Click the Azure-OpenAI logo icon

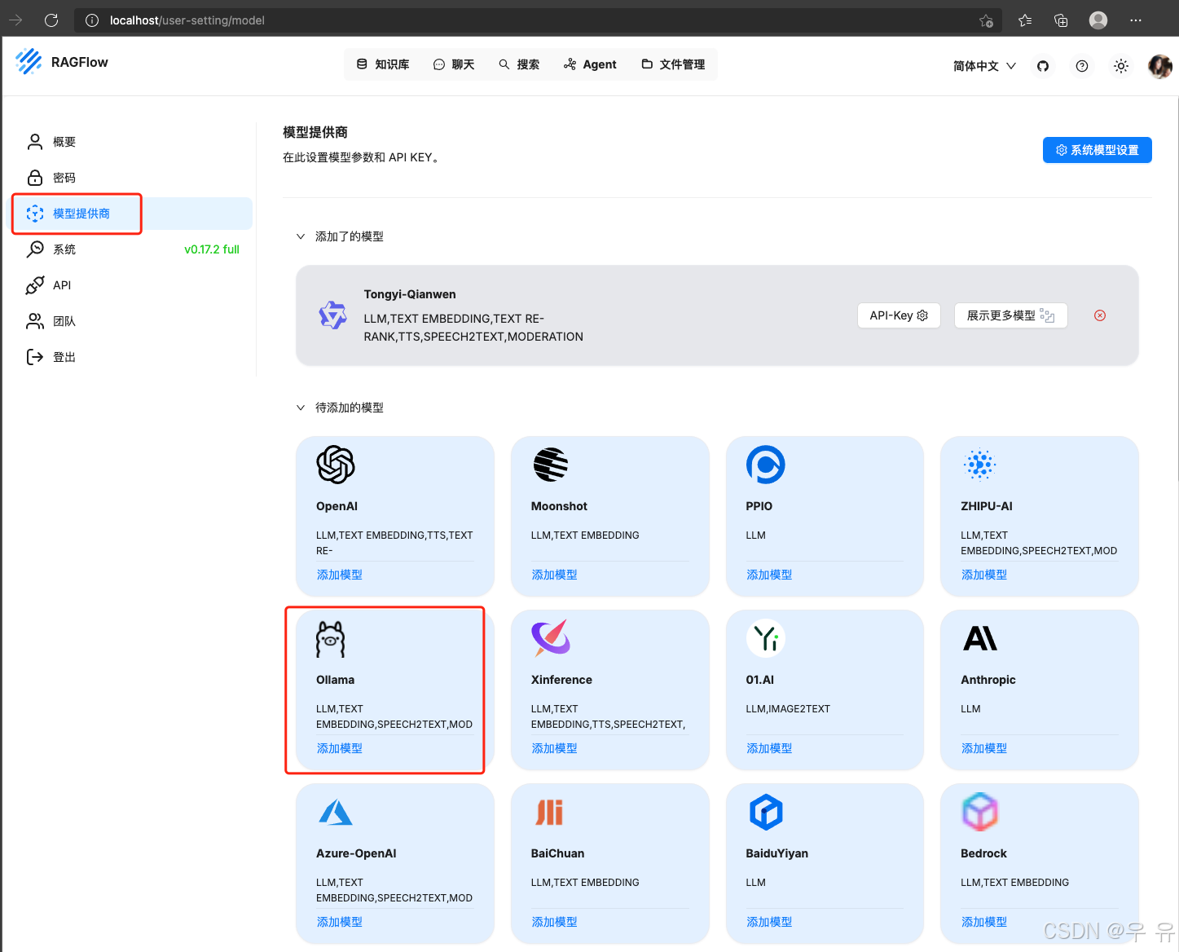pyautogui.click(x=336, y=813)
